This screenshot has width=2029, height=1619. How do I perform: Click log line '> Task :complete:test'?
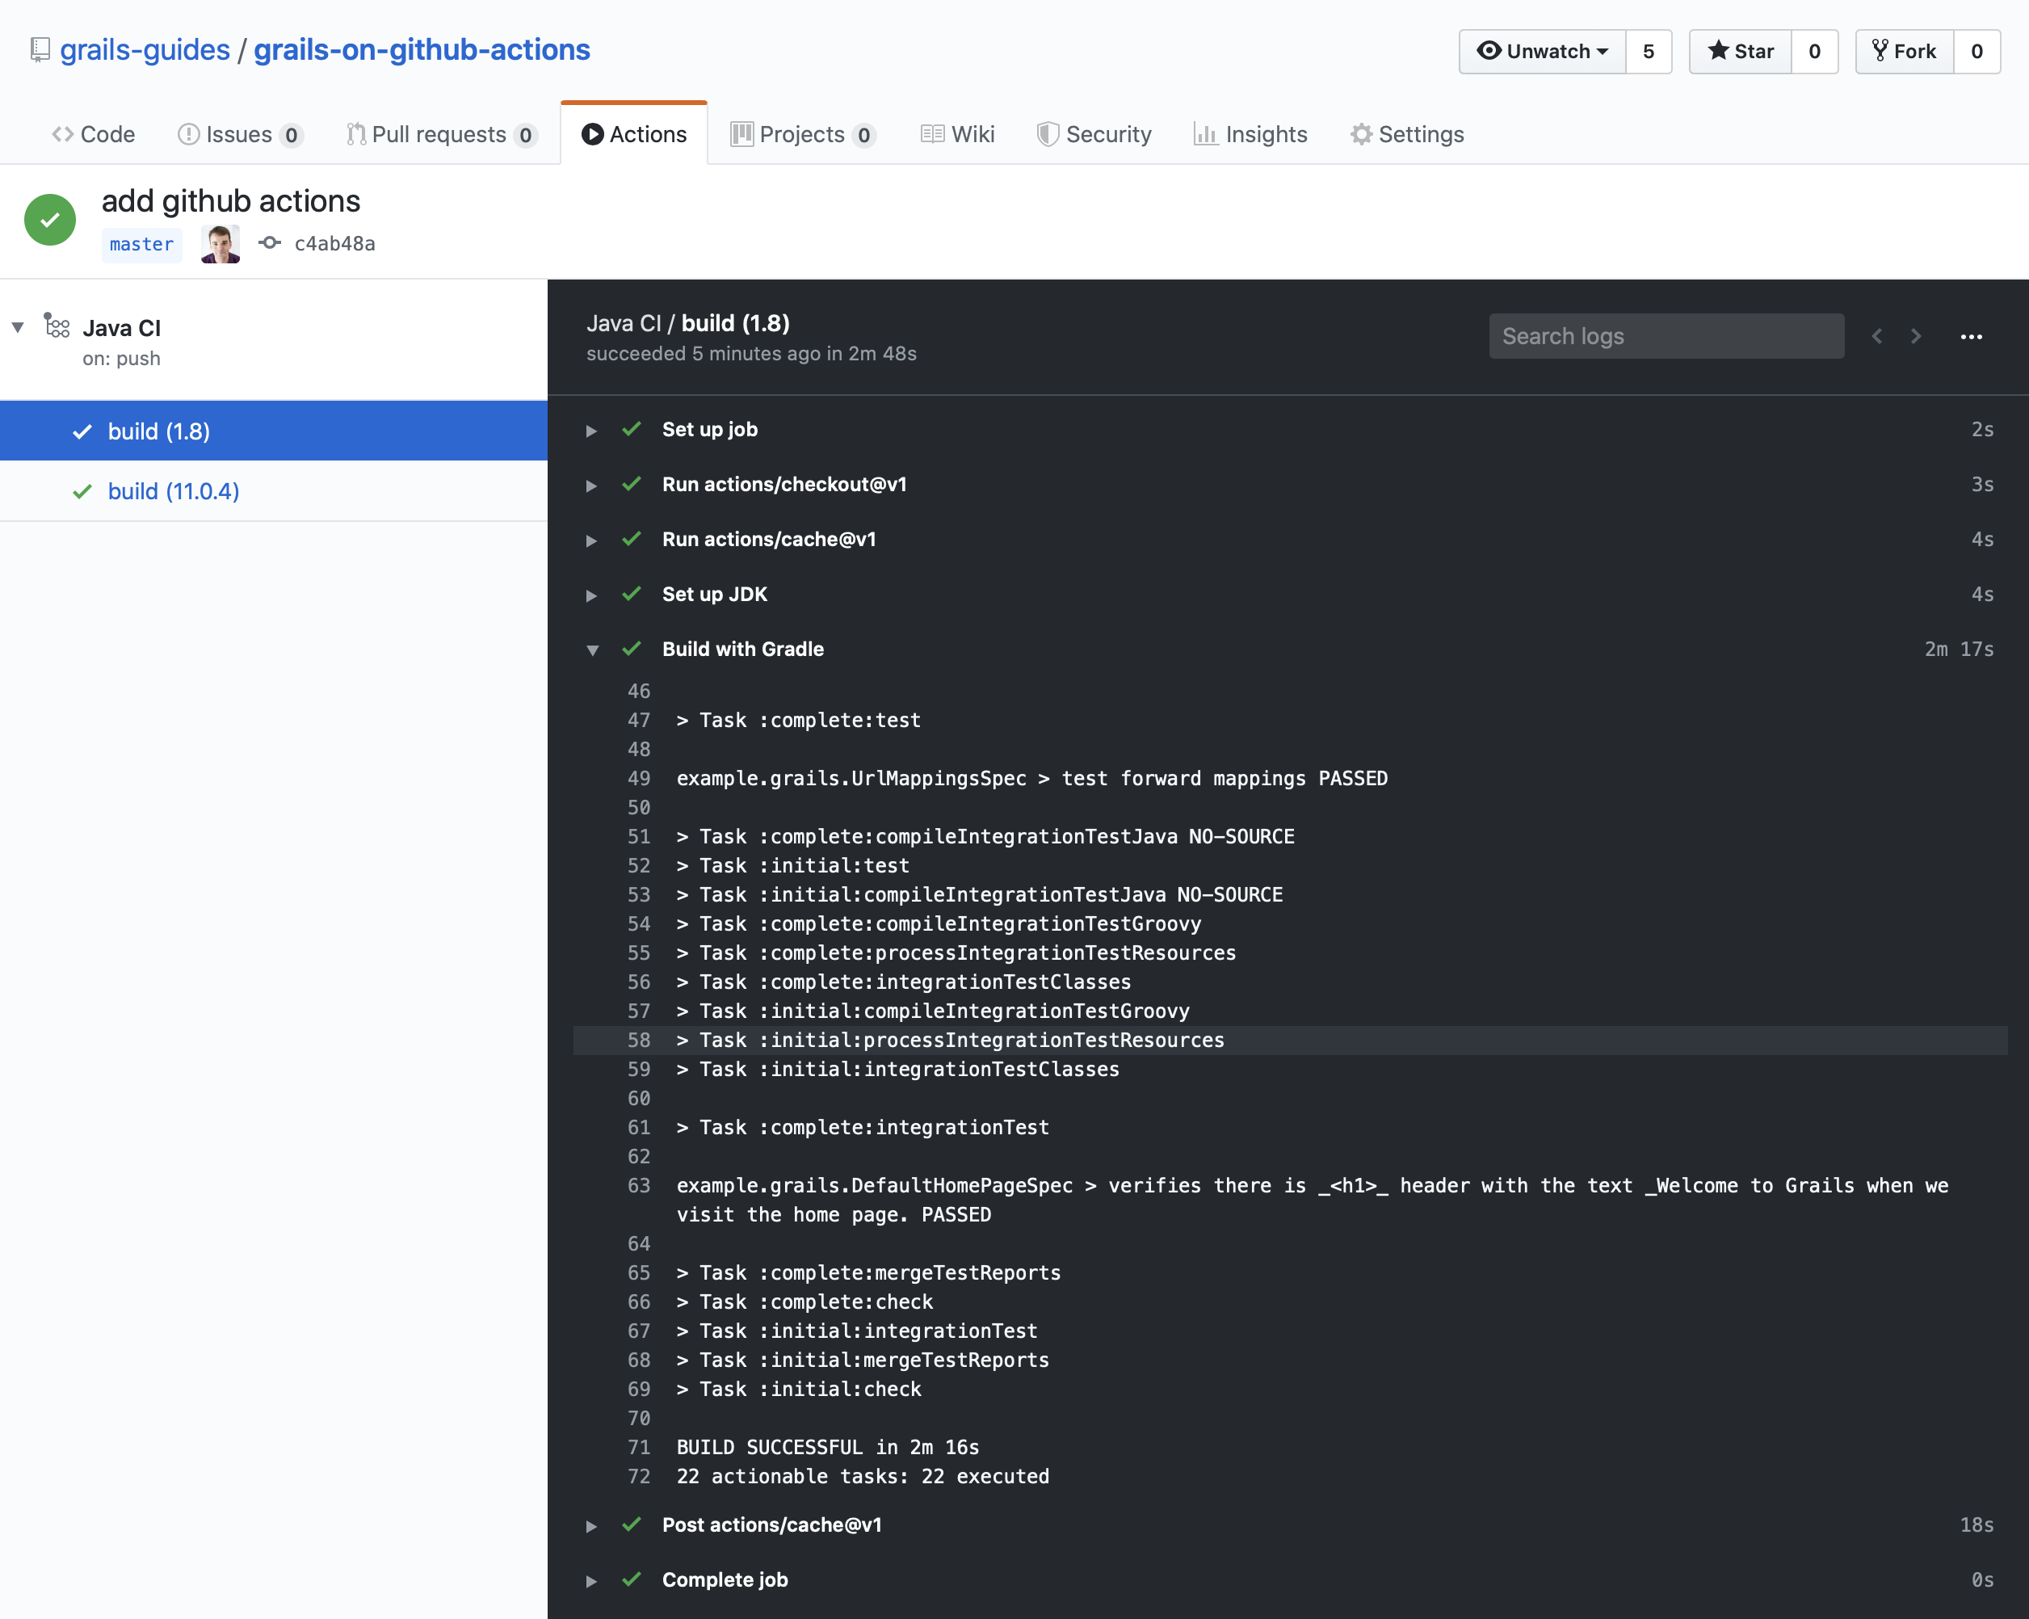(799, 720)
